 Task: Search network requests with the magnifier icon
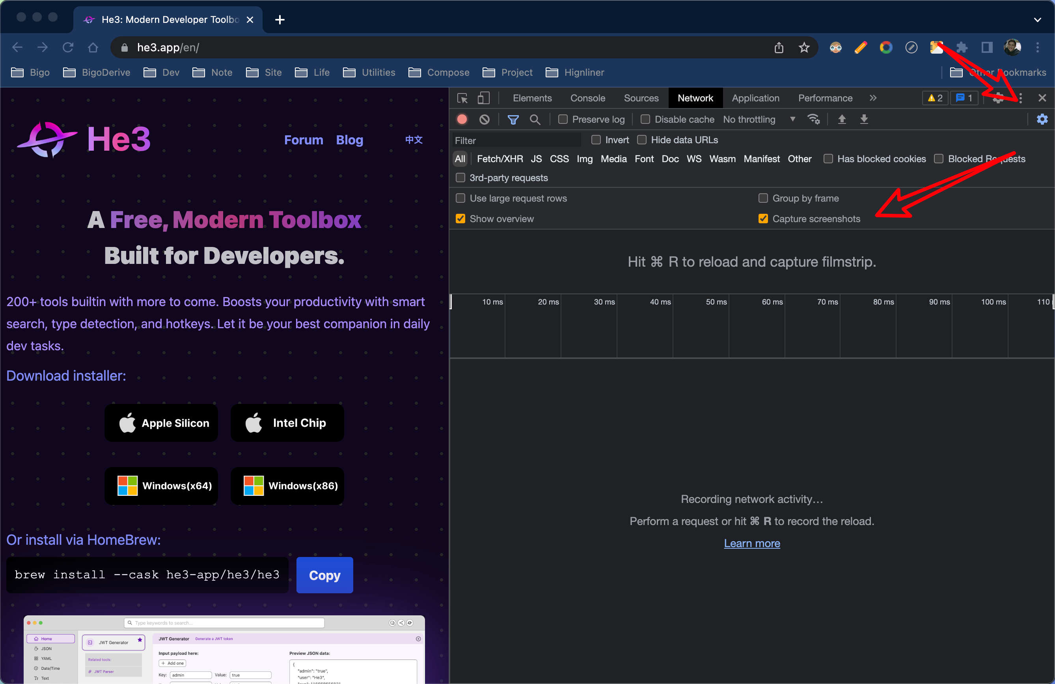535,119
